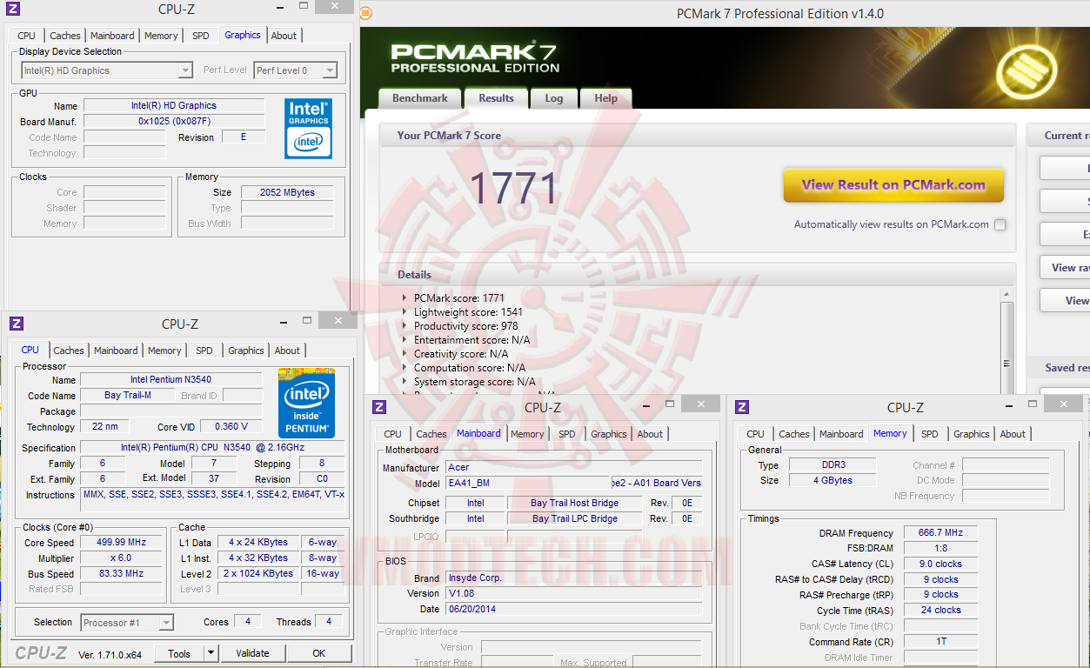
Task: Expand the Computation score detail row
Action: pos(405,368)
